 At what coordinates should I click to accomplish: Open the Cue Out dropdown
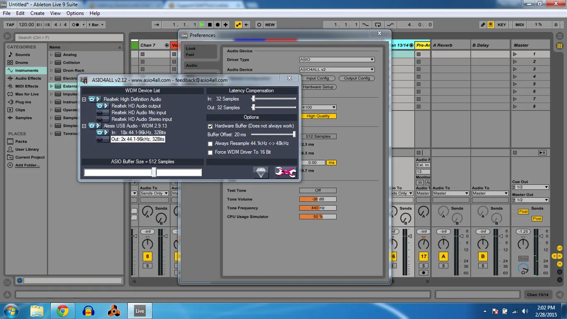click(530, 187)
